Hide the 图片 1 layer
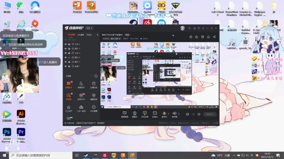 [x=66, y=49]
